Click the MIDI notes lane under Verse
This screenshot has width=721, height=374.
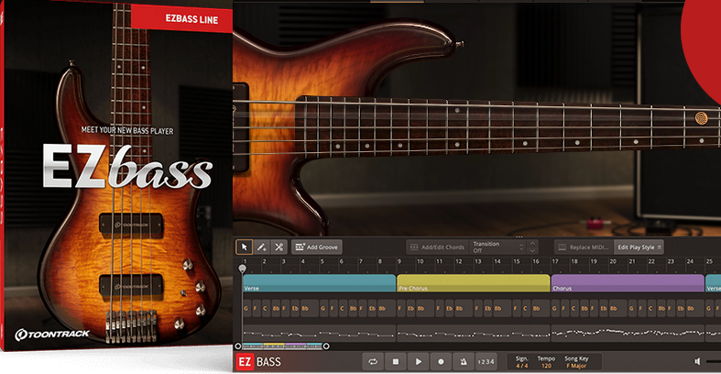[319, 333]
